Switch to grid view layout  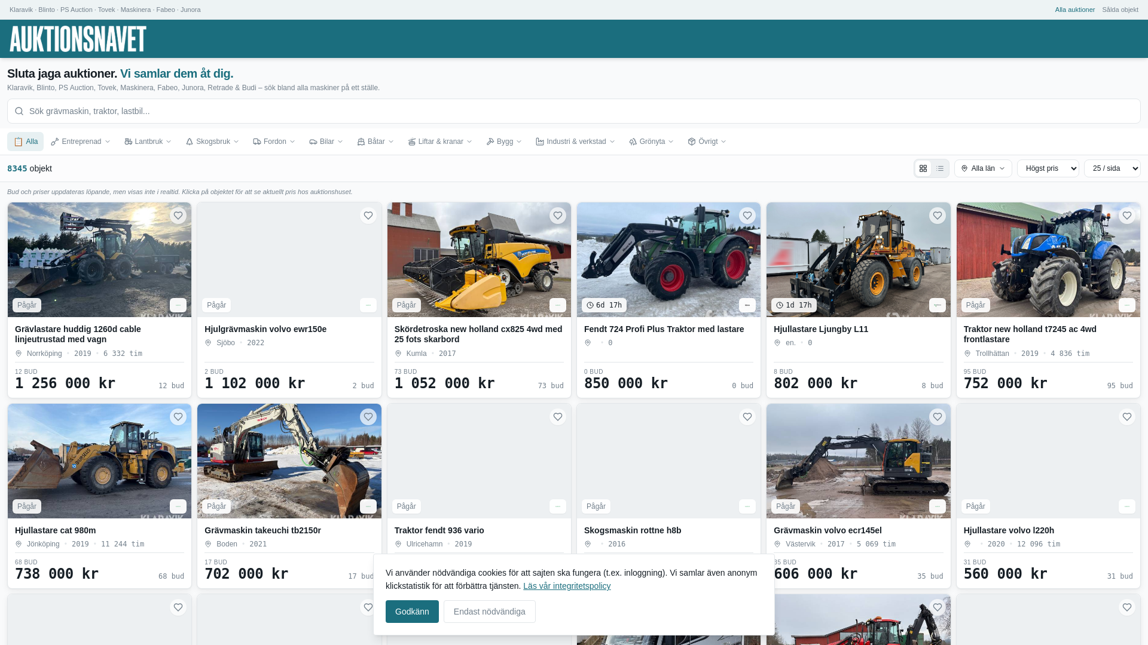click(x=923, y=168)
